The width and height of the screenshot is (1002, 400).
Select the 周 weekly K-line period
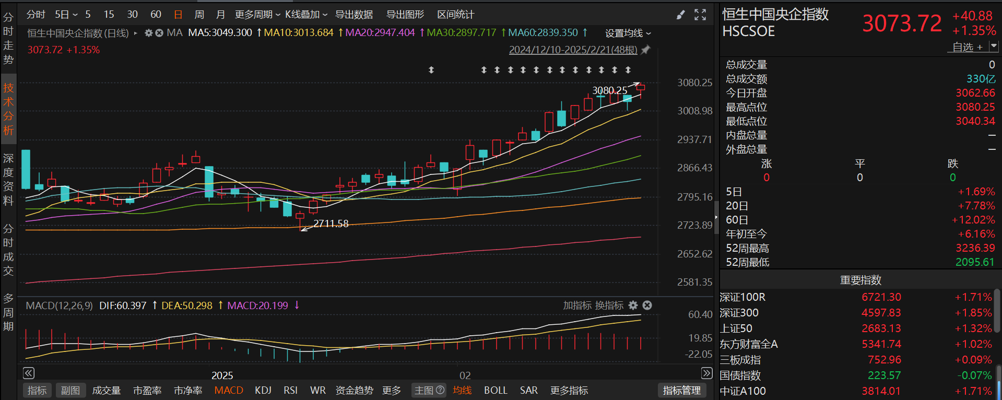(x=199, y=15)
